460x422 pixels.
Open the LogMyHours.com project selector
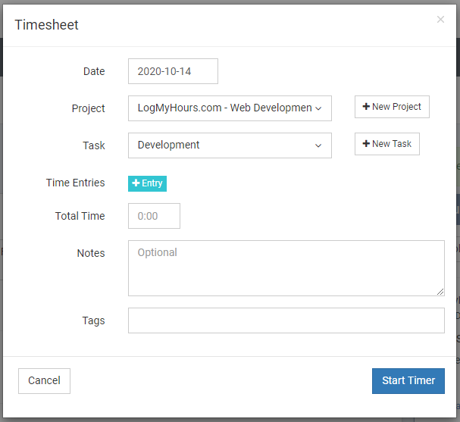[224, 108]
